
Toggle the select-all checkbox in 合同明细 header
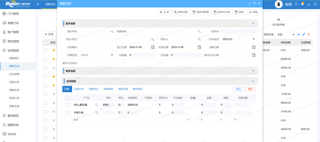pyautogui.click(x=68, y=98)
